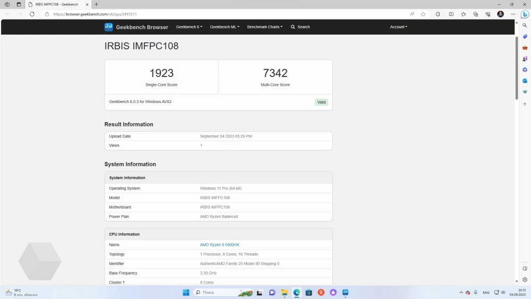Open the browser Extensions puzzle icon

pos(437,14)
